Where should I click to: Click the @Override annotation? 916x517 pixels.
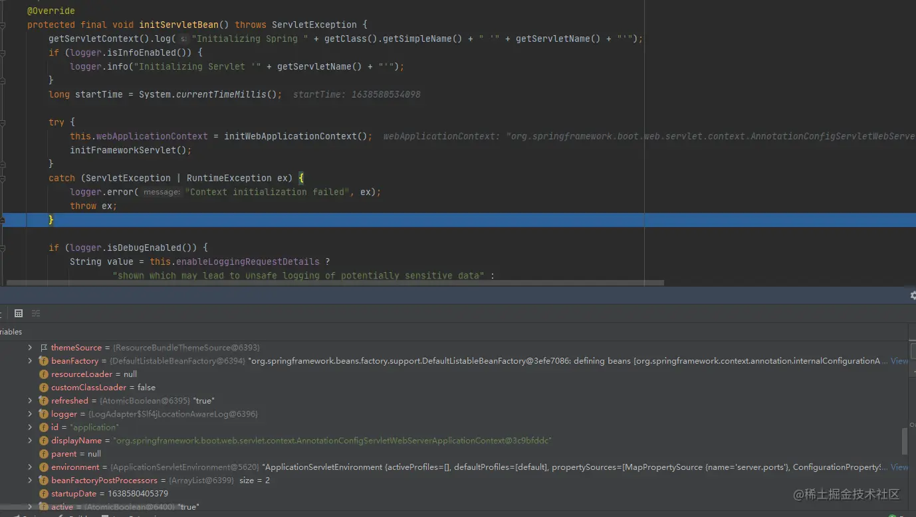(x=51, y=11)
